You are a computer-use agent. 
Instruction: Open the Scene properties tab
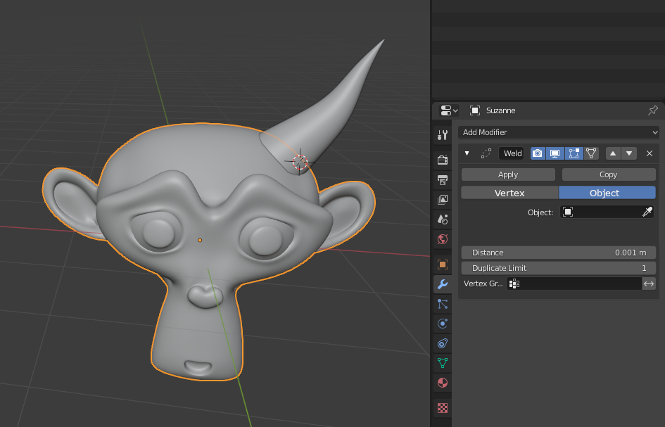pos(443,219)
